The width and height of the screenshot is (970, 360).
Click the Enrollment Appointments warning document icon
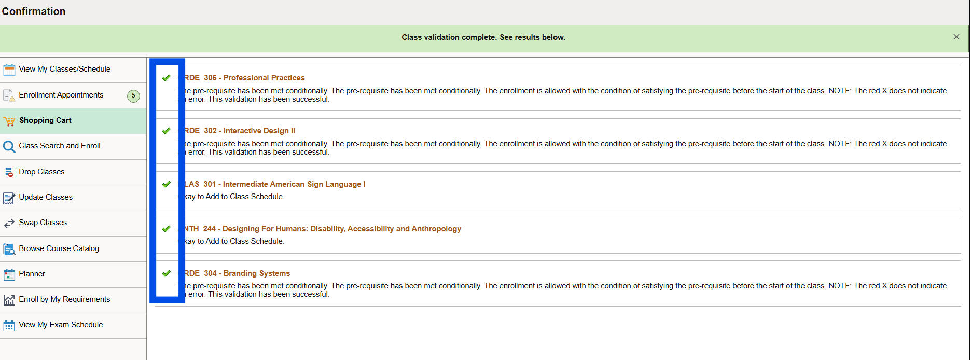9,95
